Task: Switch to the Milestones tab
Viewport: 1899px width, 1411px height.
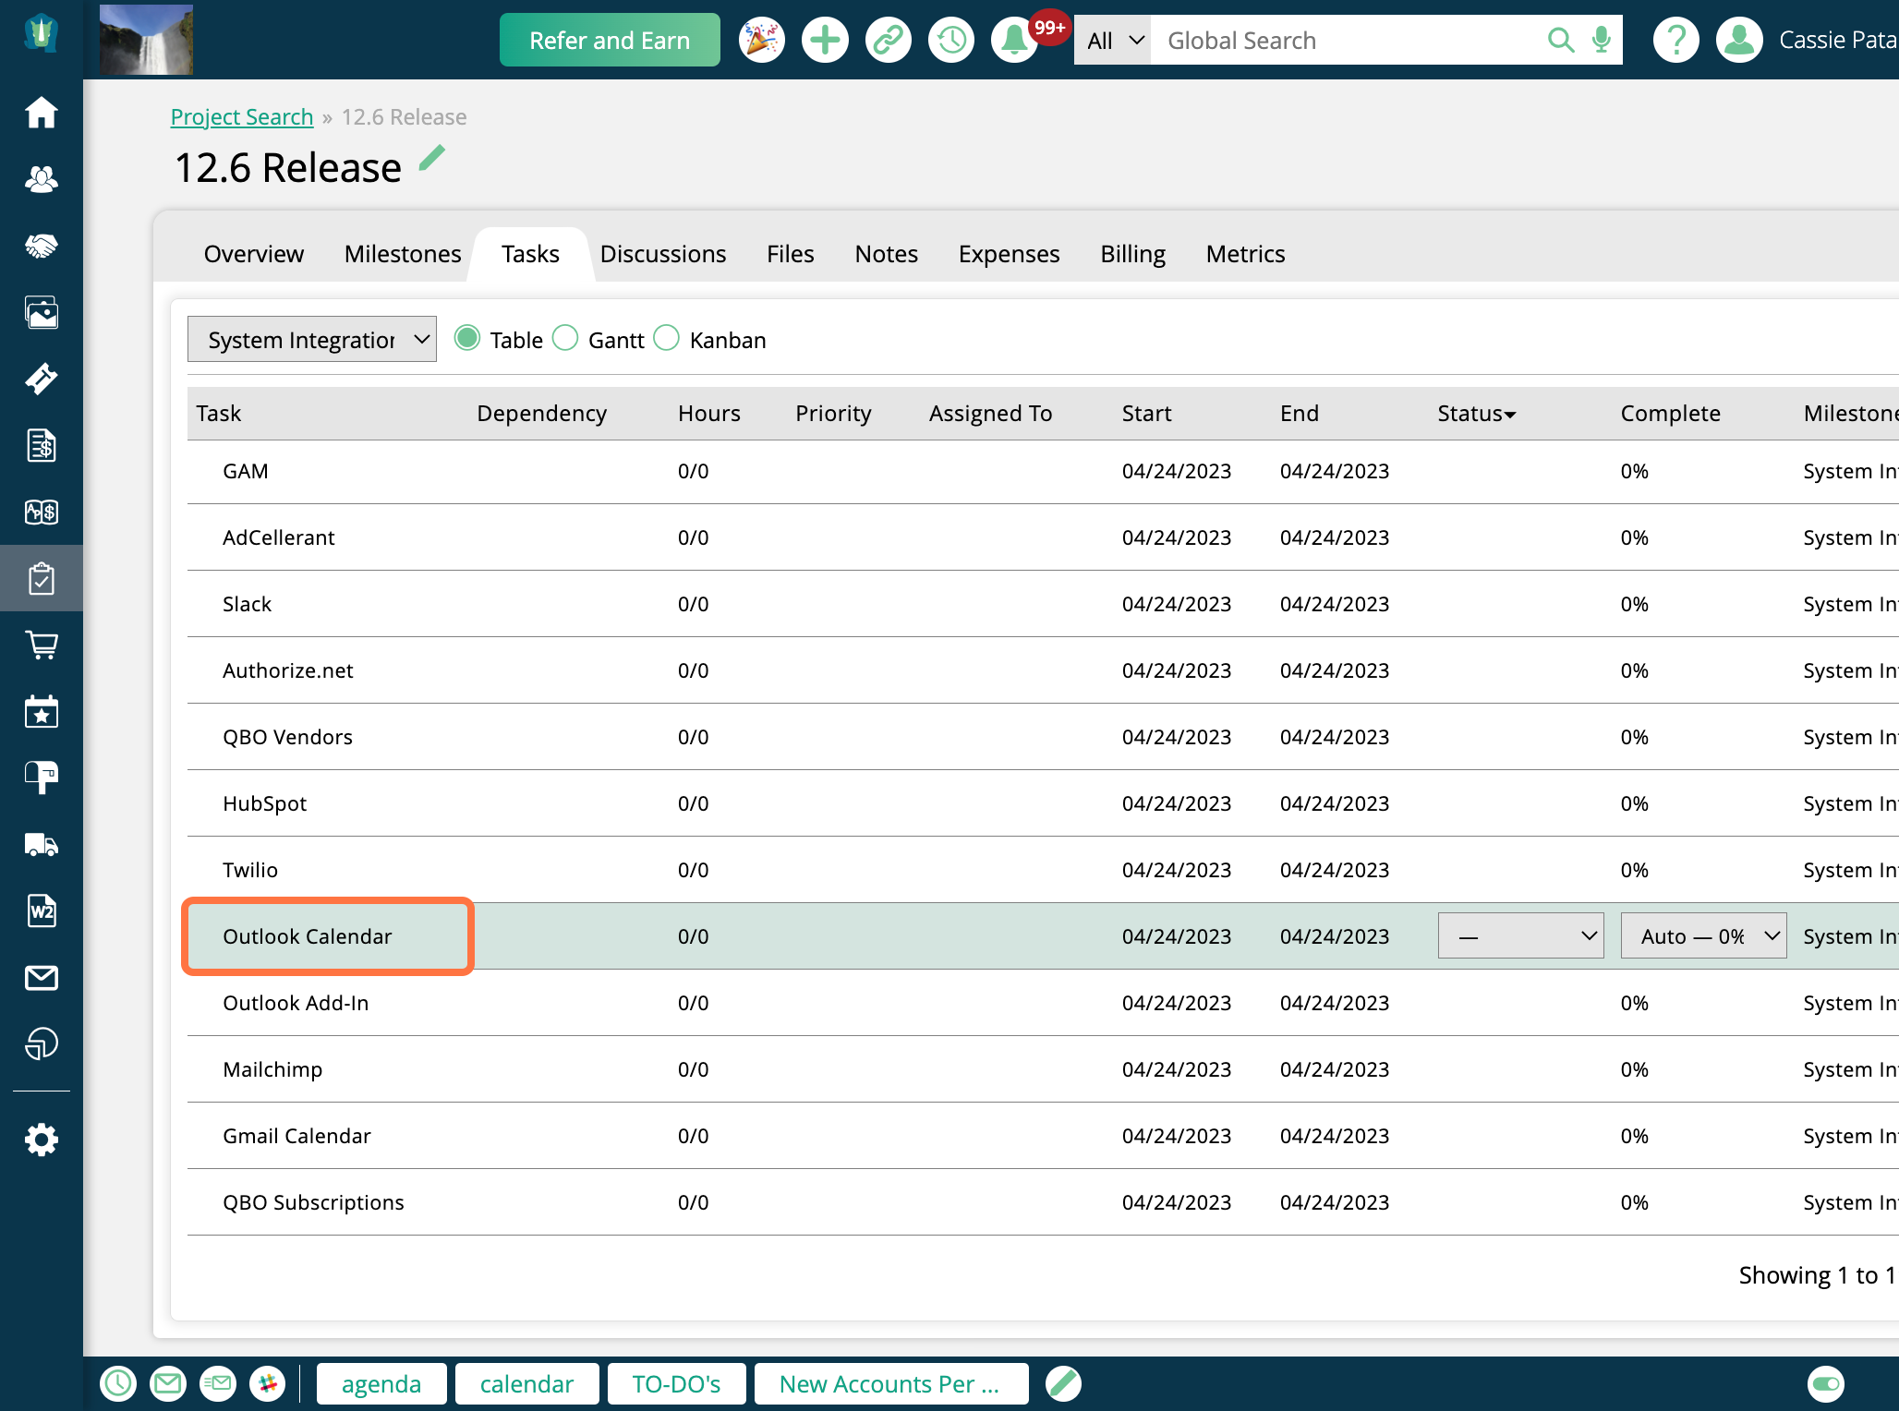Action: point(404,252)
